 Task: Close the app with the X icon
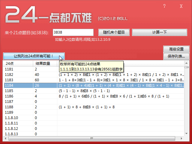tap(181, 6)
